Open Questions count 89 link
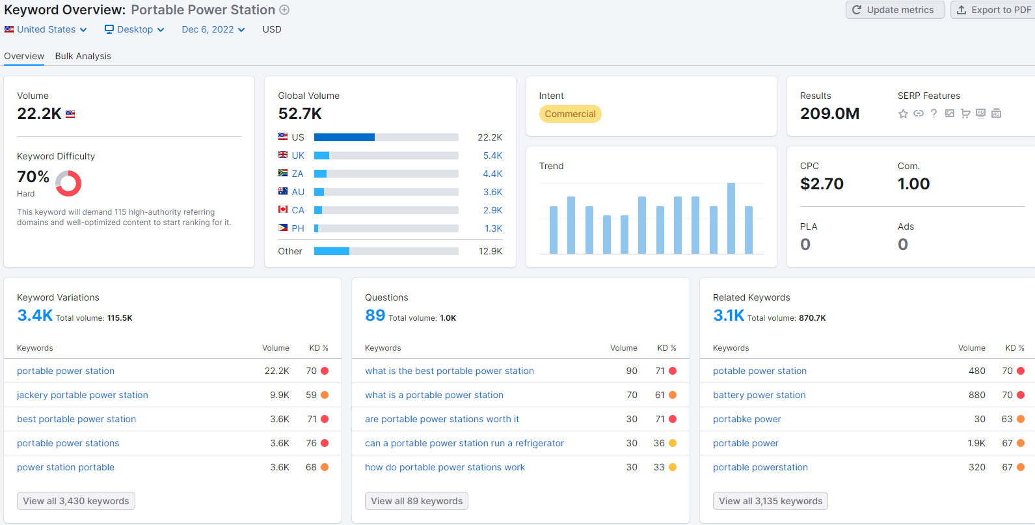The height and width of the screenshot is (525, 1035). tap(375, 316)
